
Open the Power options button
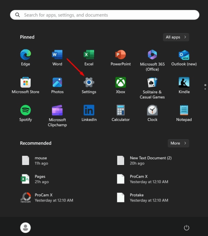[187, 228]
